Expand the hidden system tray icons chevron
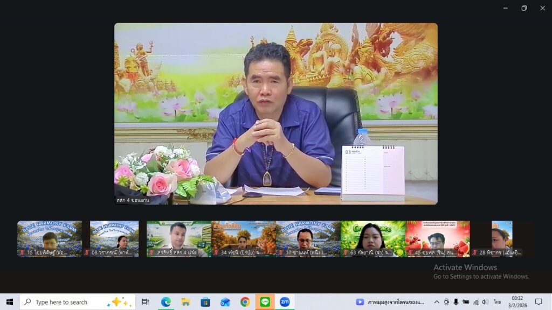The height and width of the screenshot is (310, 552). click(x=437, y=302)
